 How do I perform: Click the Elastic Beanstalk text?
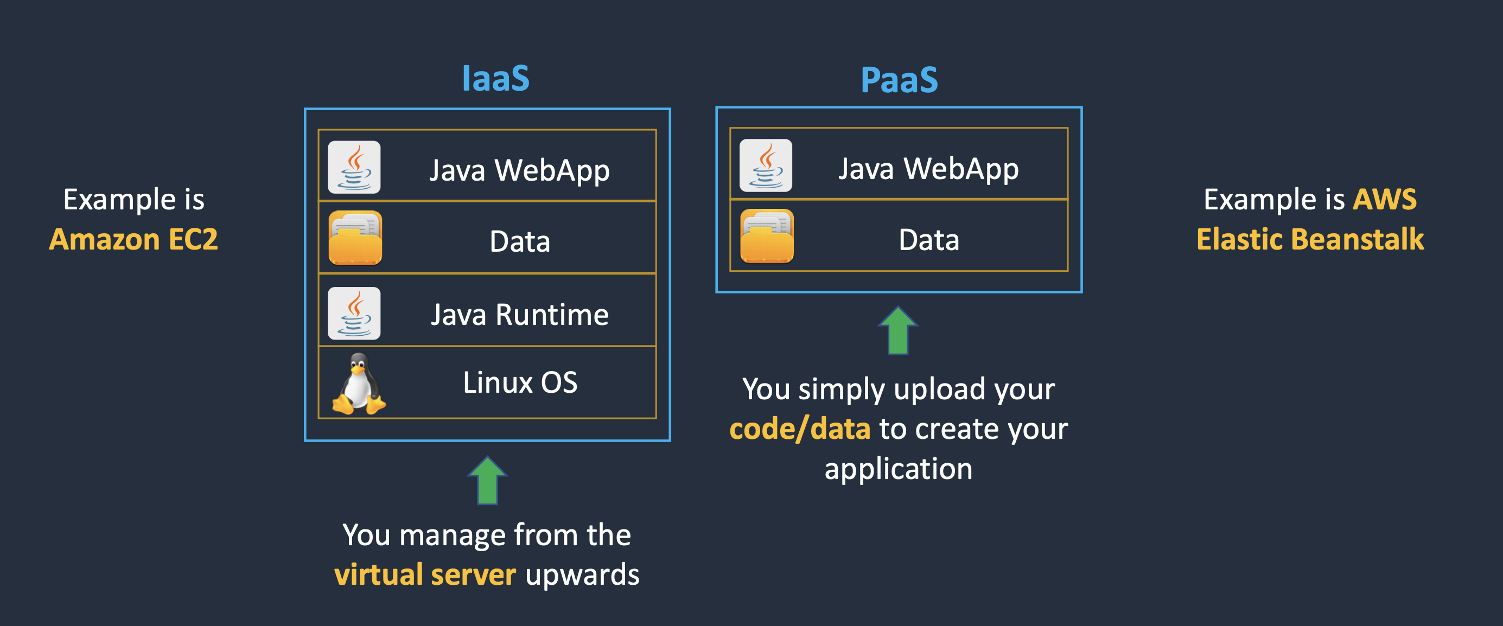point(1310,239)
